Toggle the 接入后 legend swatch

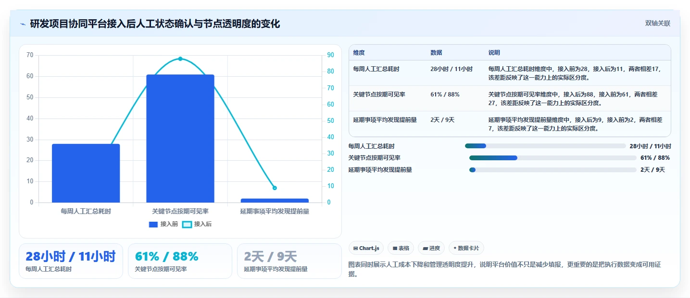(187, 224)
